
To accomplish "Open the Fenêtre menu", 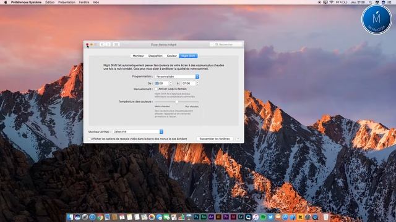I will [x=84, y=2].
